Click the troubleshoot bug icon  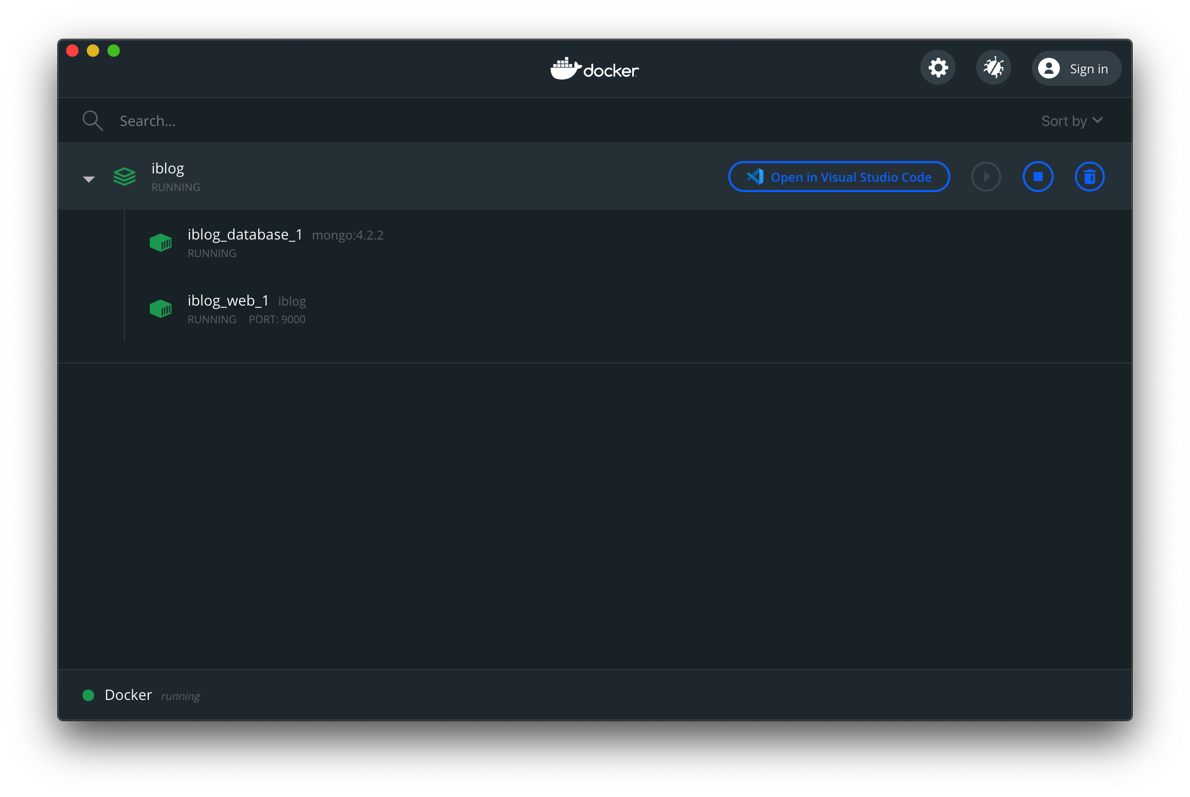click(993, 68)
